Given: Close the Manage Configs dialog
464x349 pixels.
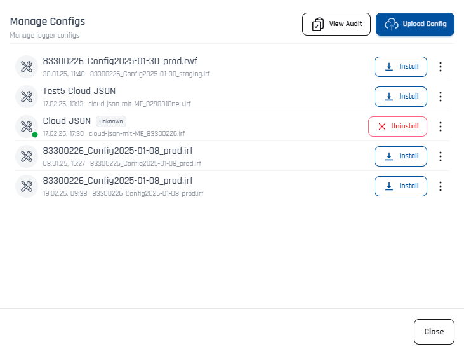Looking at the screenshot, I should tap(434, 332).
